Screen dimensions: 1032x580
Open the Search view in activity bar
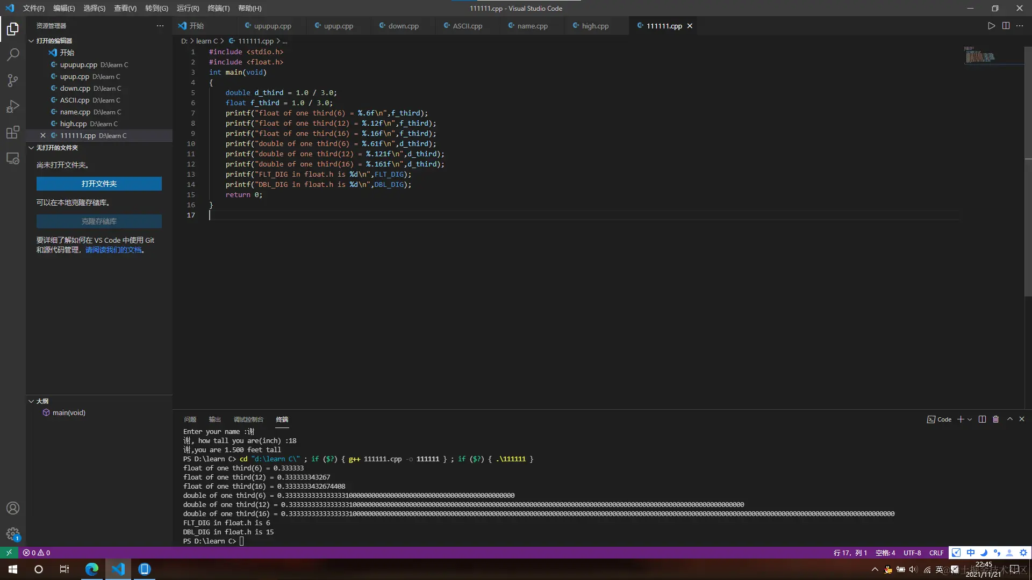pyautogui.click(x=13, y=54)
